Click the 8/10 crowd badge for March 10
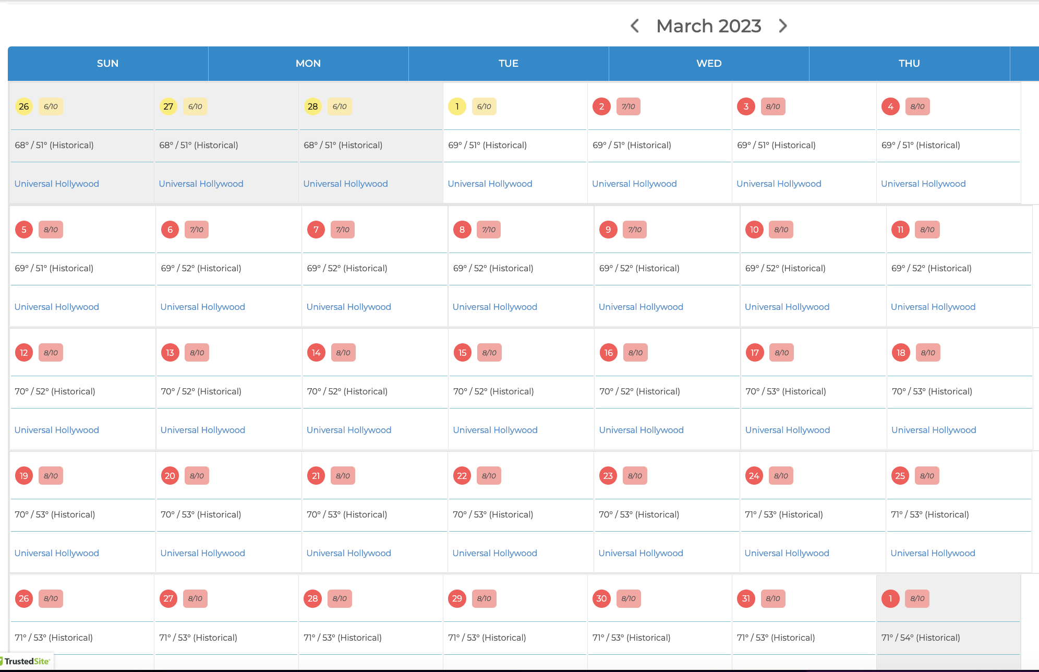This screenshot has height=672, width=1039. pos(781,230)
